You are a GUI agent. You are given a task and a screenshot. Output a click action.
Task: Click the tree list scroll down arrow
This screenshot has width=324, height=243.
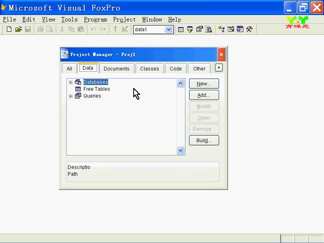[180, 150]
